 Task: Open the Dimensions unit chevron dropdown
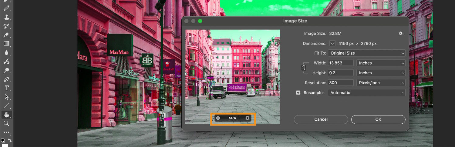[x=332, y=43]
